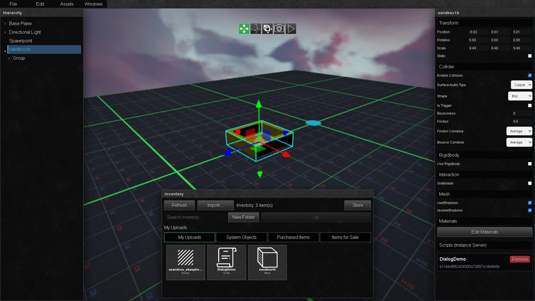Switch to the System Objects tab
Image resolution: width=535 pixels, height=301 pixels.
coord(241,237)
